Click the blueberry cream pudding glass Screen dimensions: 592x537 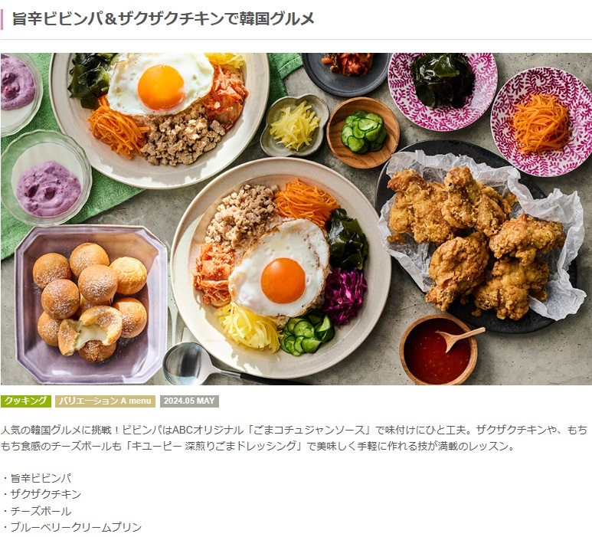[x=46, y=178]
